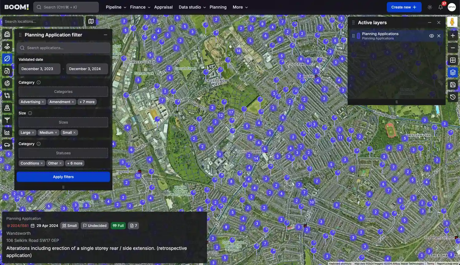Click the Create new button

tap(404, 7)
